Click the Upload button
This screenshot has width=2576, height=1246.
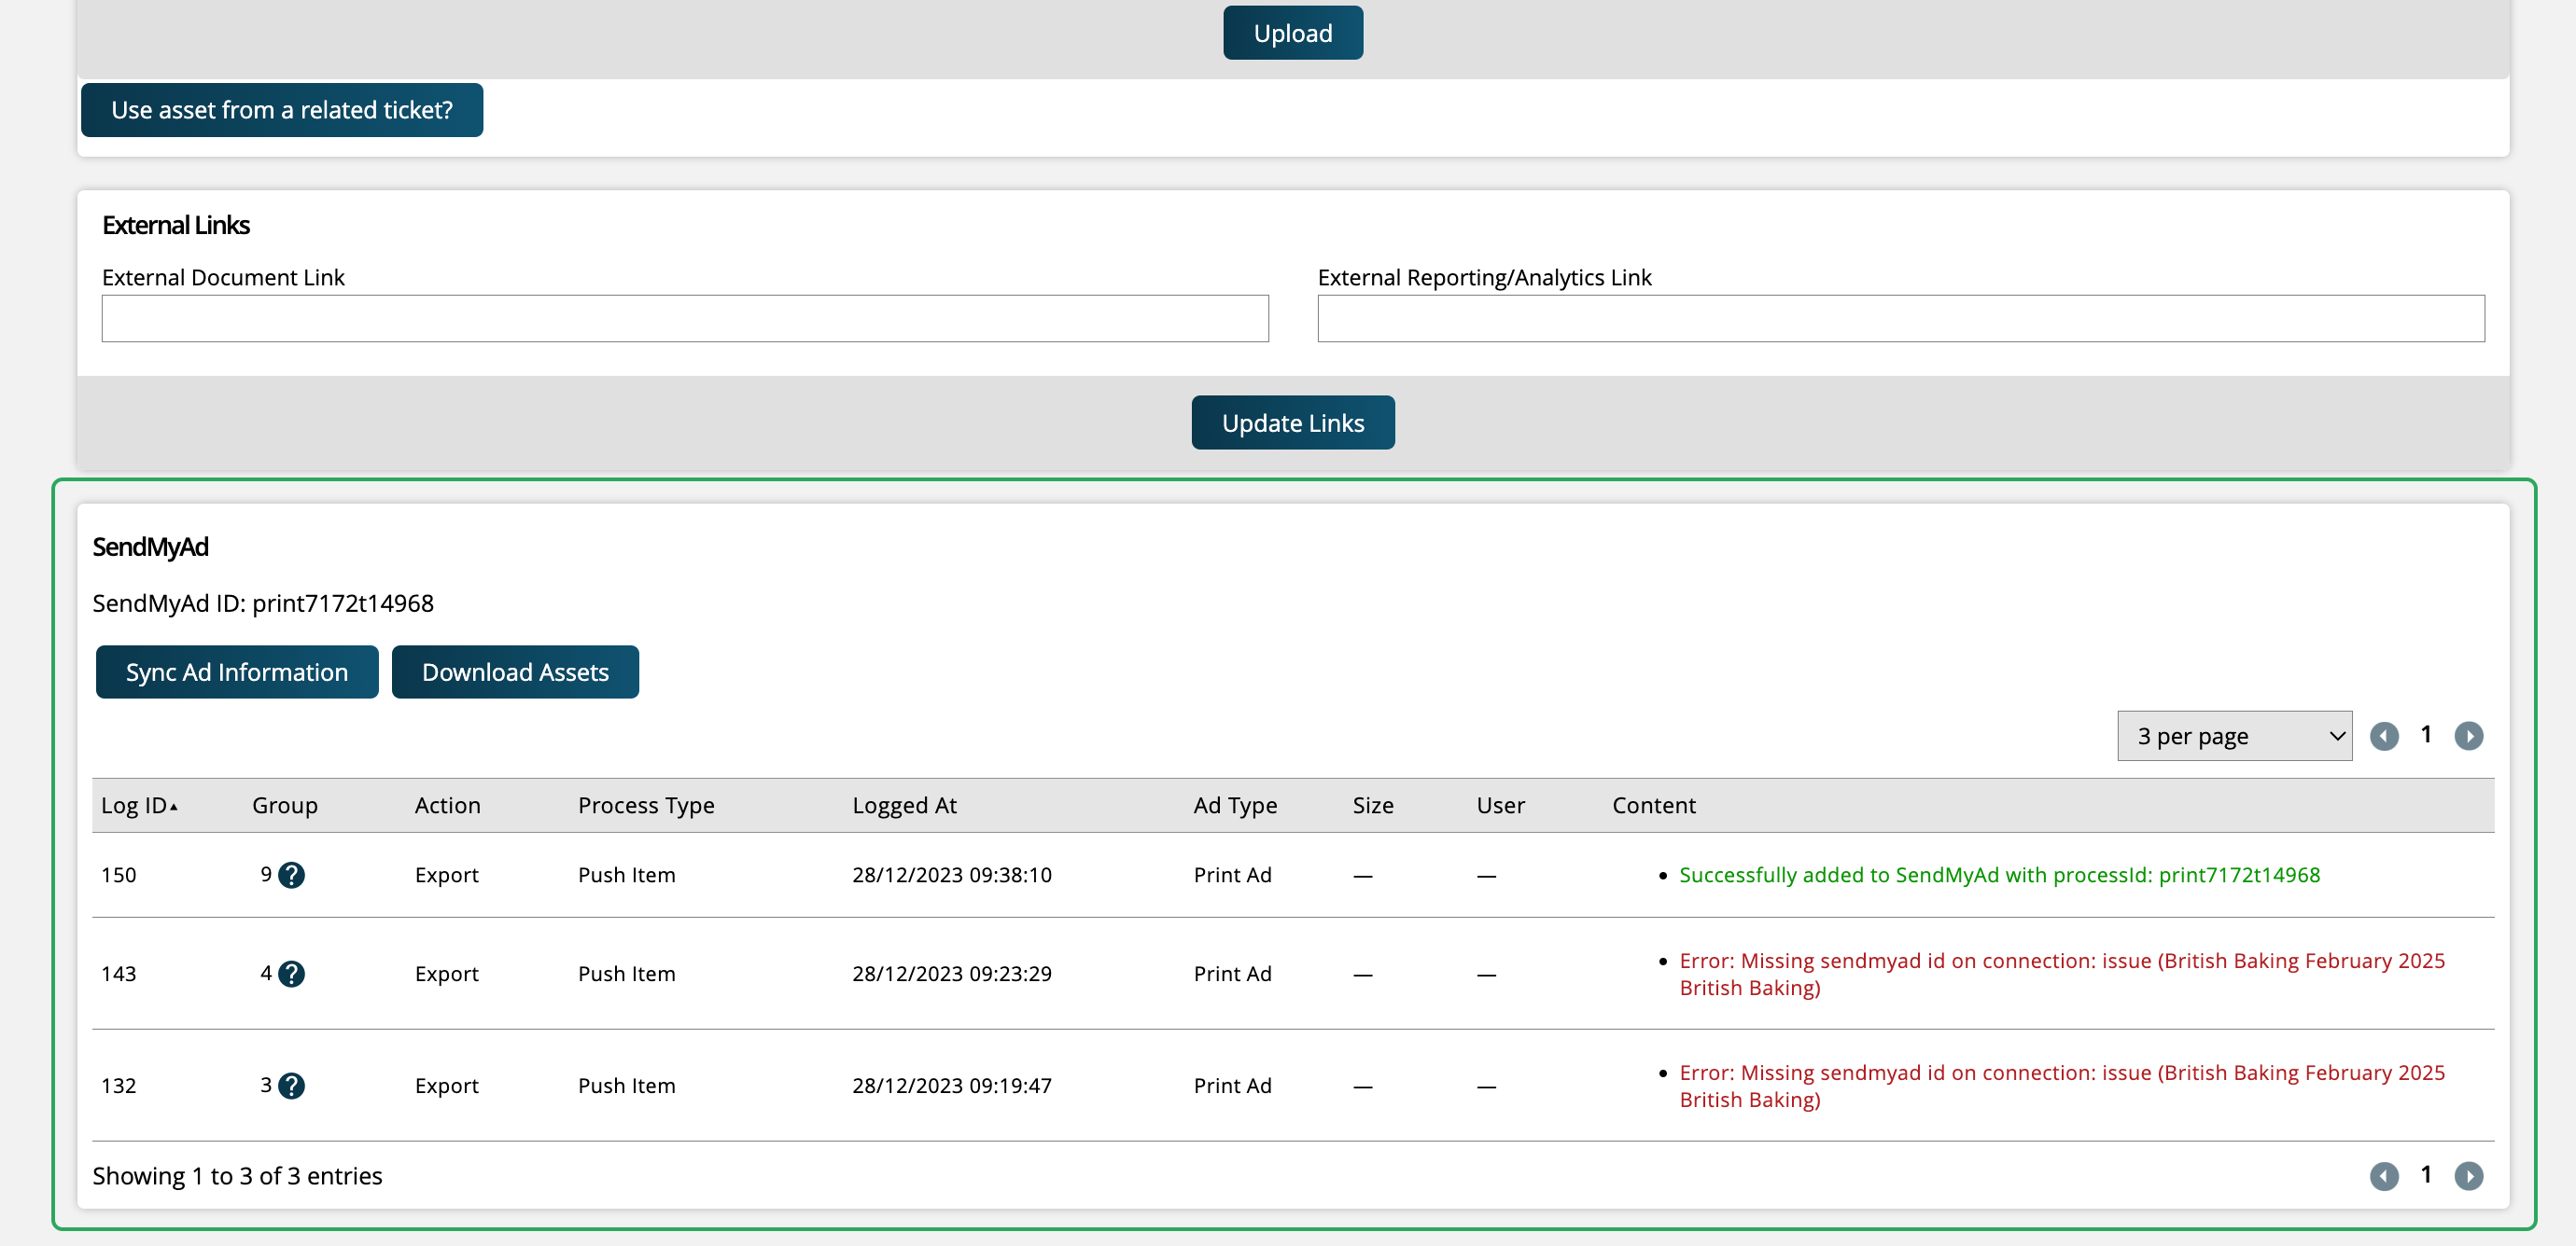tap(1292, 32)
